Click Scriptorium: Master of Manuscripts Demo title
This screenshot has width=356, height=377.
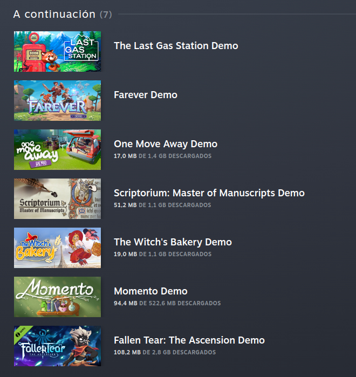(x=209, y=193)
